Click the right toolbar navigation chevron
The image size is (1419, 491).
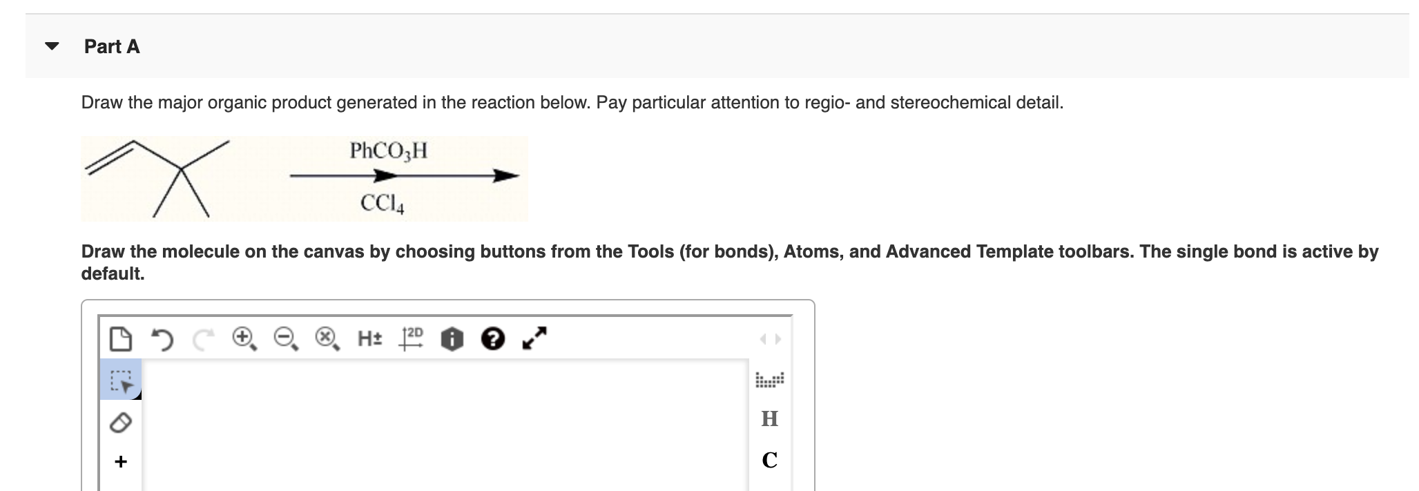point(778,339)
